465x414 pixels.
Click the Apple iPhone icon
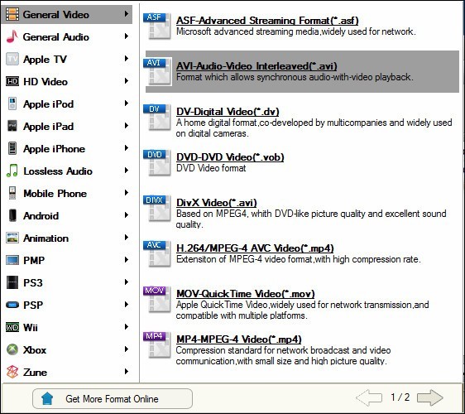12,148
